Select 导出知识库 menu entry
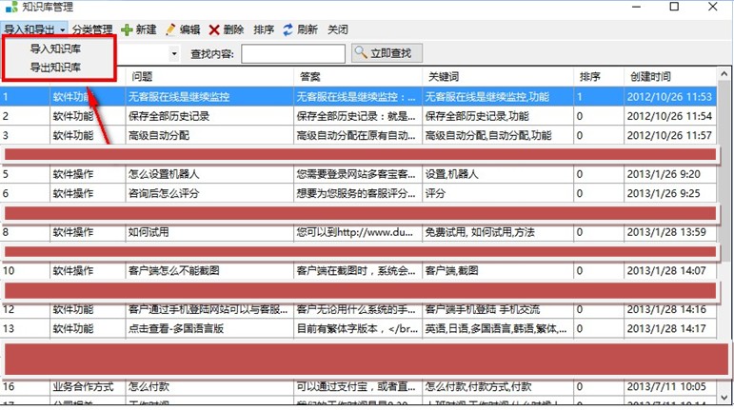The image size is (734, 410). (x=55, y=68)
